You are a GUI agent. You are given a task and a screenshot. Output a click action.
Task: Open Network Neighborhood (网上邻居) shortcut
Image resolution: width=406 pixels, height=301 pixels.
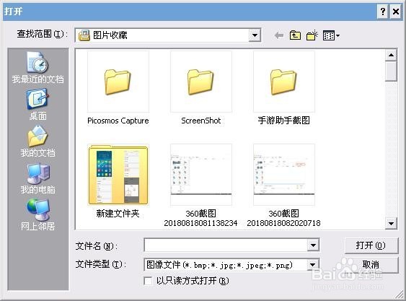[x=37, y=215]
